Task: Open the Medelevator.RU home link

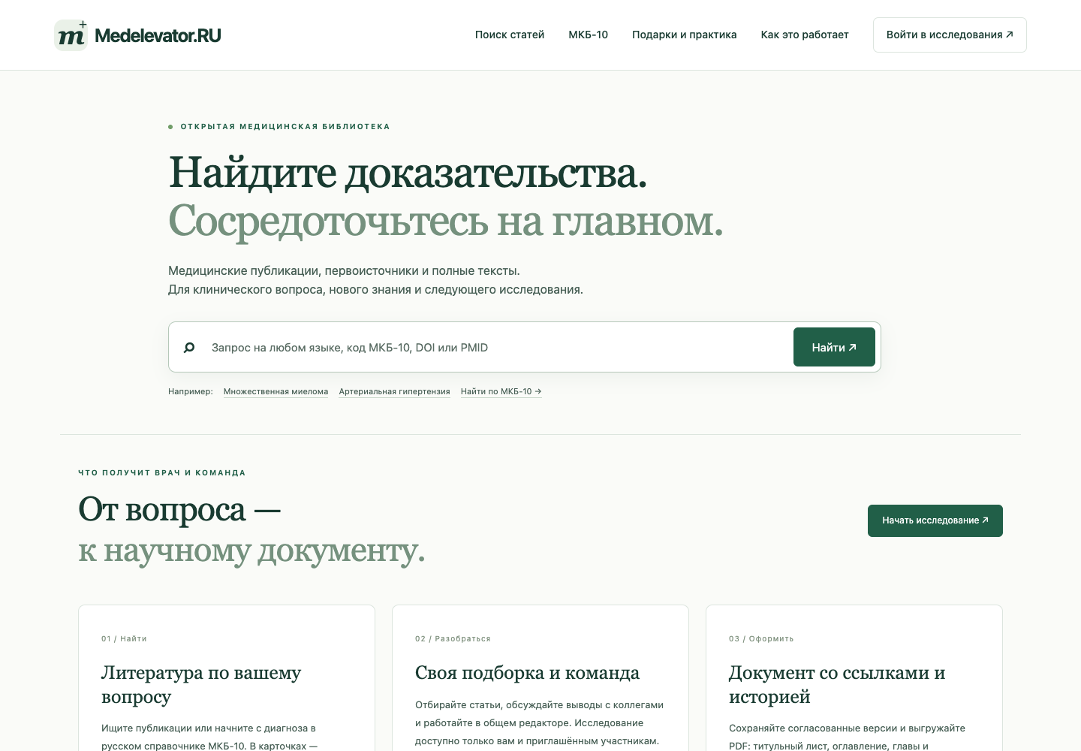Action: tap(138, 35)
